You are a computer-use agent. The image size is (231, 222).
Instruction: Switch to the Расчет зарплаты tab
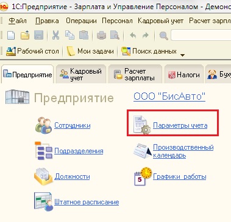click(135, 74)
